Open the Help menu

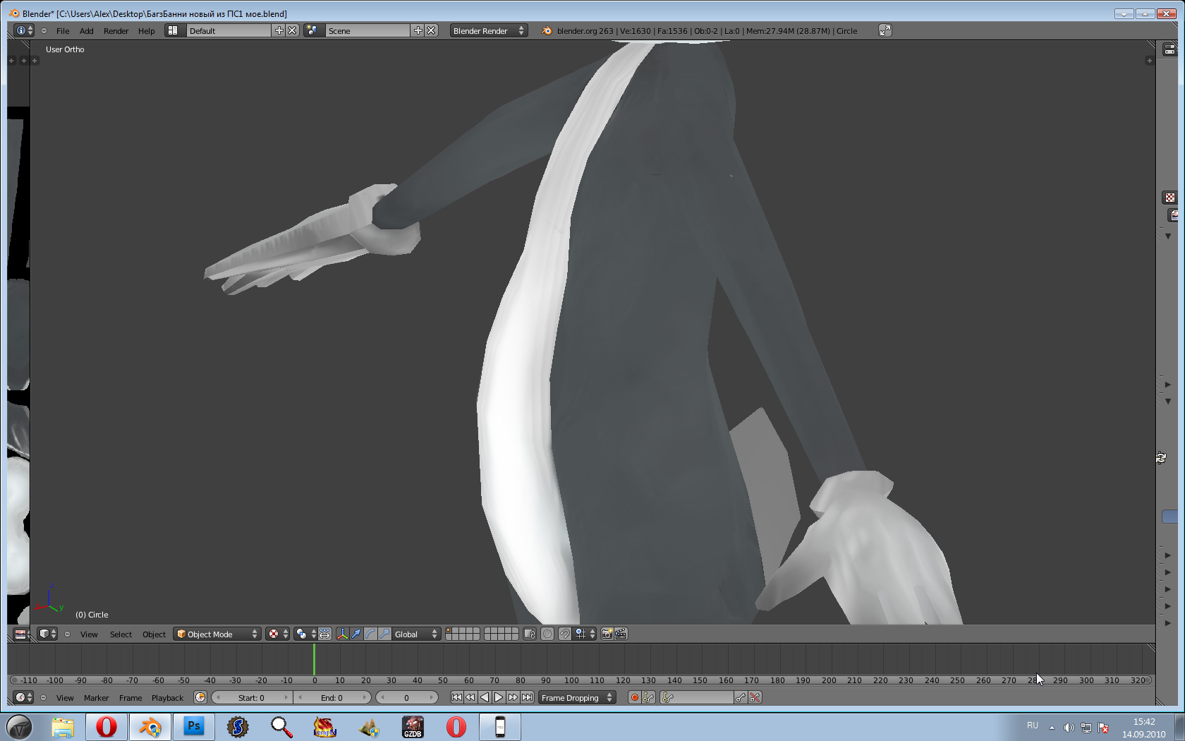[x=147, y=31]
